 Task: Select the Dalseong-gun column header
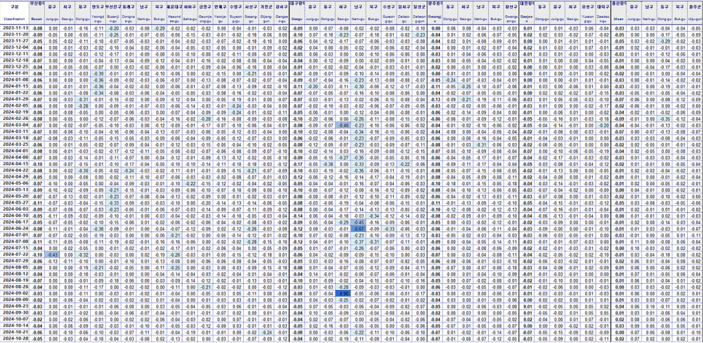(419, 14)
